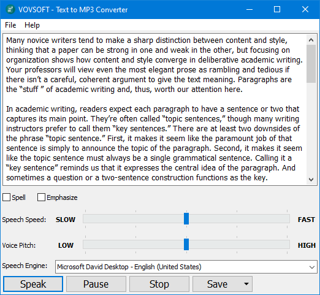The width and height of the screenshot is (320, 295).
Task: Open the Help menu
Action: click(32, 25)
